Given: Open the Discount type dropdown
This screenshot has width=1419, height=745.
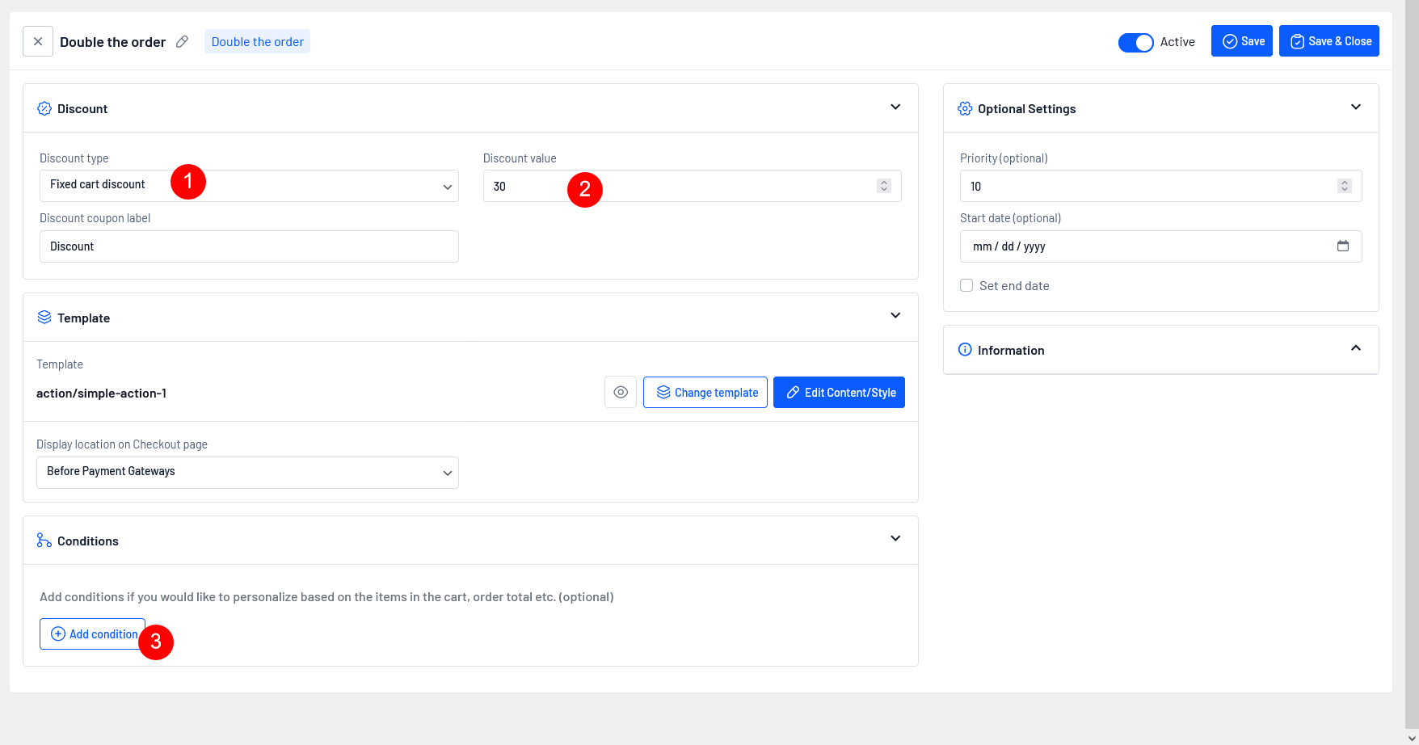Looking at the screenshot, I should click(x=249, y=186).
